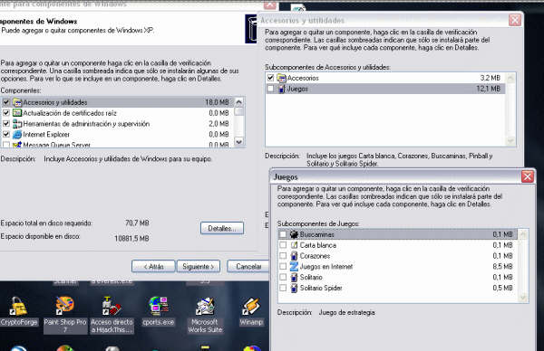Click the Atrás button

[x=153, y=267]
